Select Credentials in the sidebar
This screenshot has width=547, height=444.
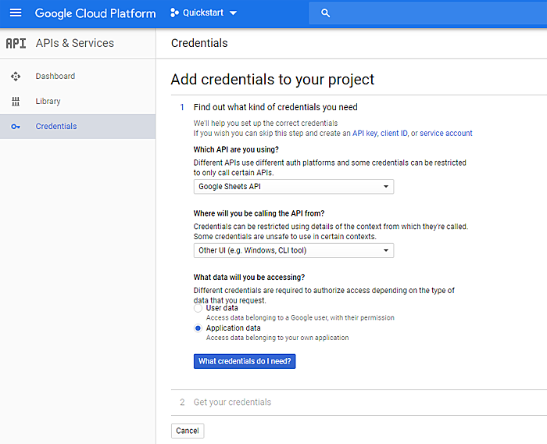coord(56,127)
